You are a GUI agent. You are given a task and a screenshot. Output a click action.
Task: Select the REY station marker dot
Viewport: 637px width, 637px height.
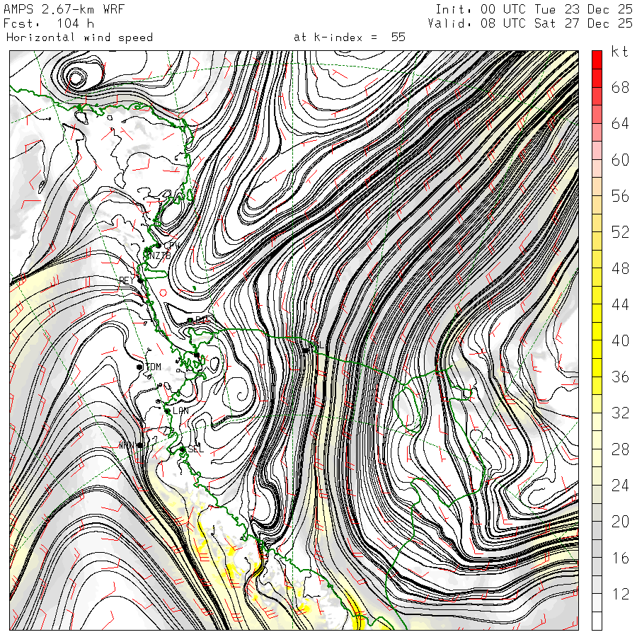[140, 280]
